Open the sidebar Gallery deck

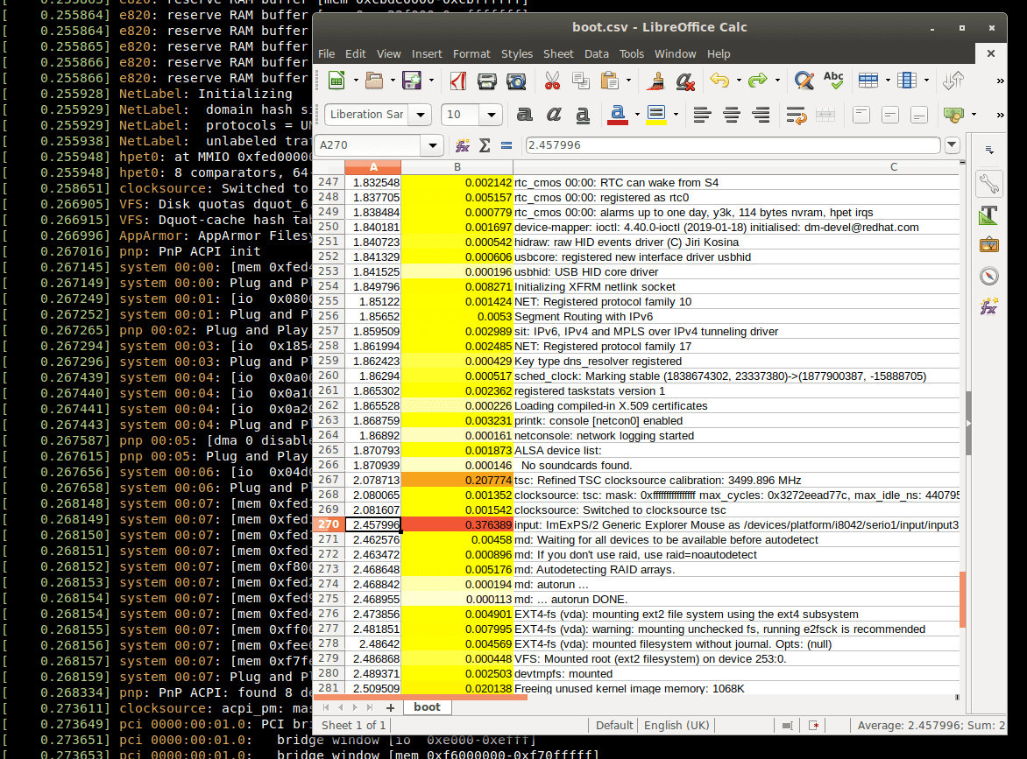[989, 245]
